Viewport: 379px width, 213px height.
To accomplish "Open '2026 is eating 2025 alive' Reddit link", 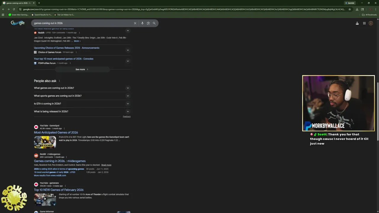I will click(x=59, y=169).
